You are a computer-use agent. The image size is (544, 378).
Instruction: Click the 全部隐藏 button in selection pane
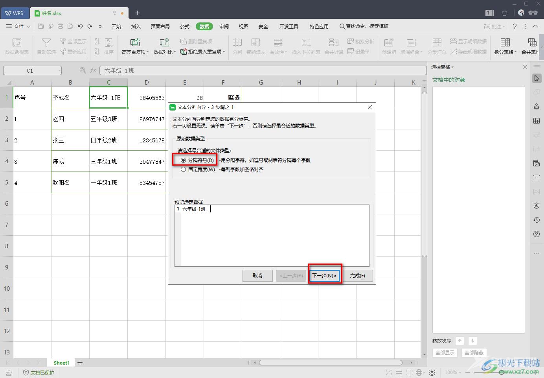click(474, 352)
